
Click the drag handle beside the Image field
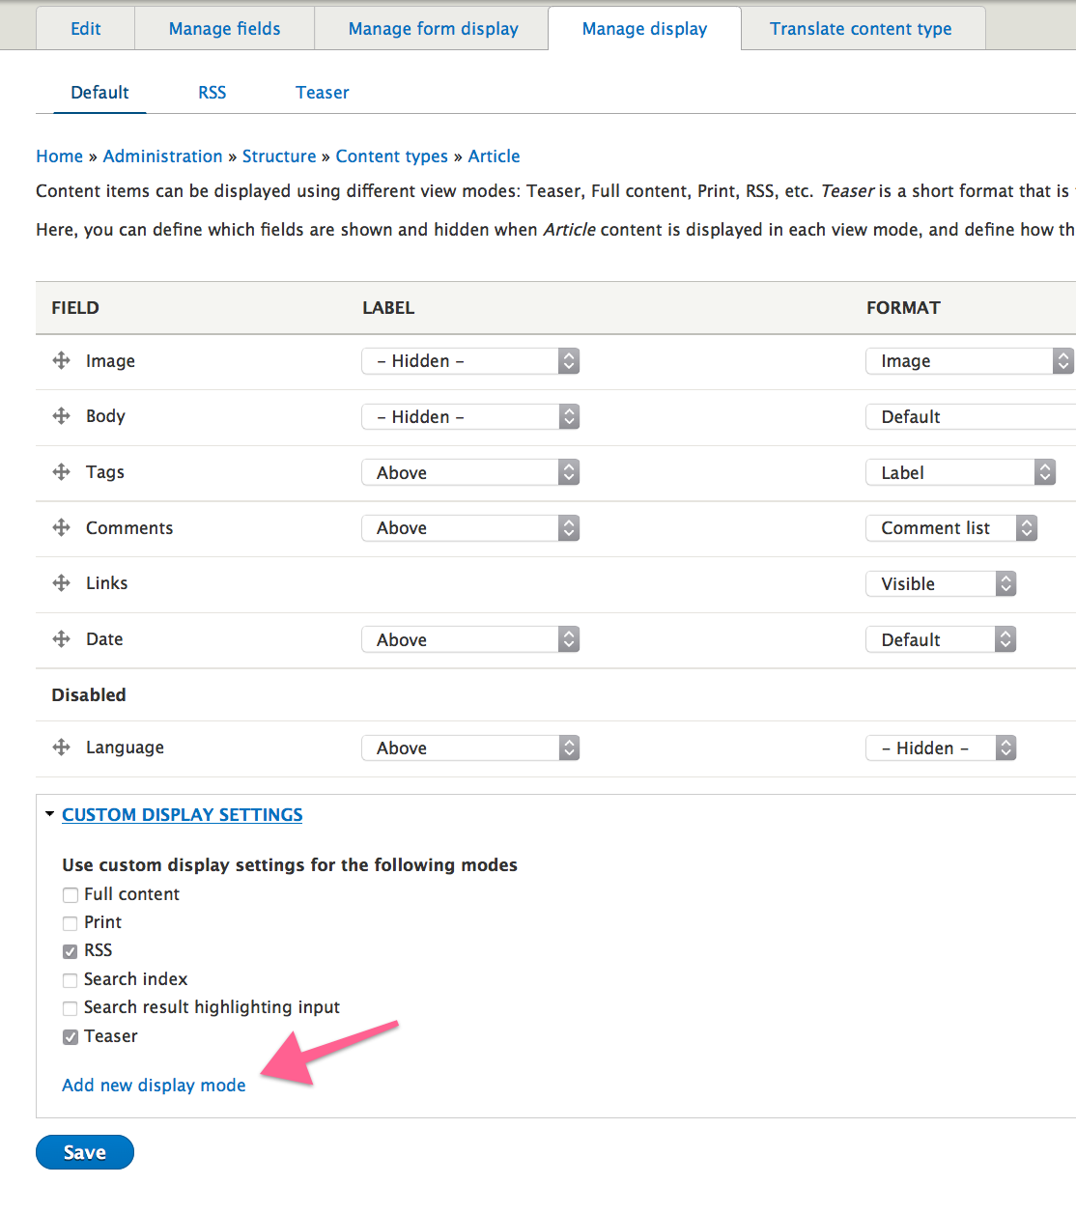60,360
